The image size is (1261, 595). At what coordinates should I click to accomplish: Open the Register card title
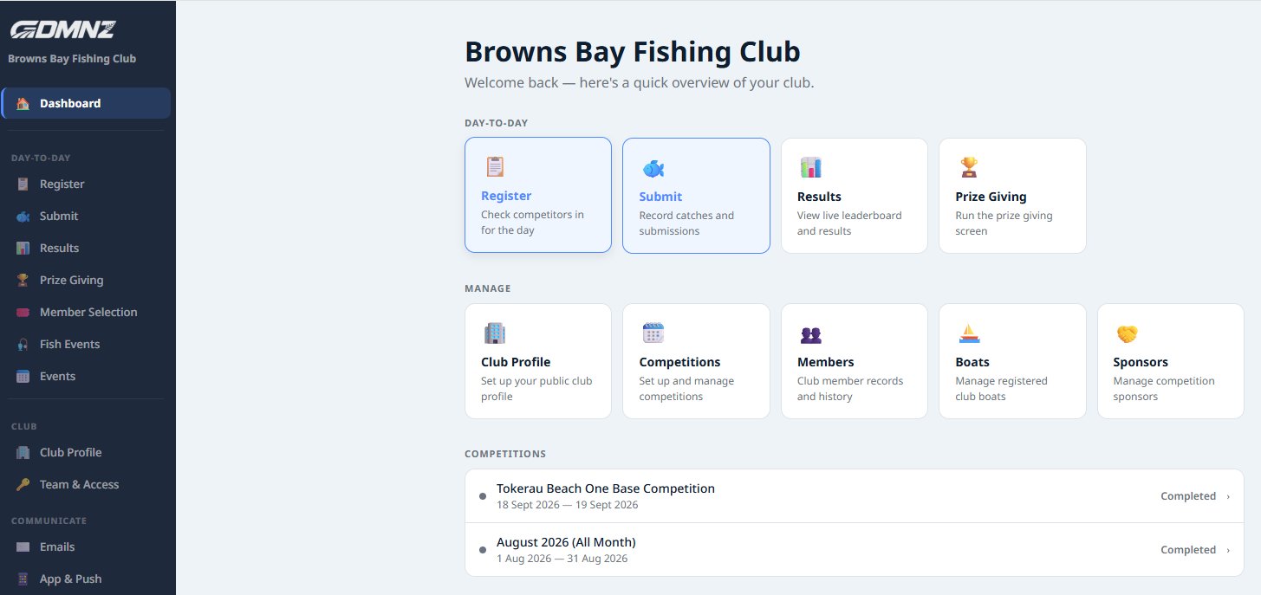[506, 196]
